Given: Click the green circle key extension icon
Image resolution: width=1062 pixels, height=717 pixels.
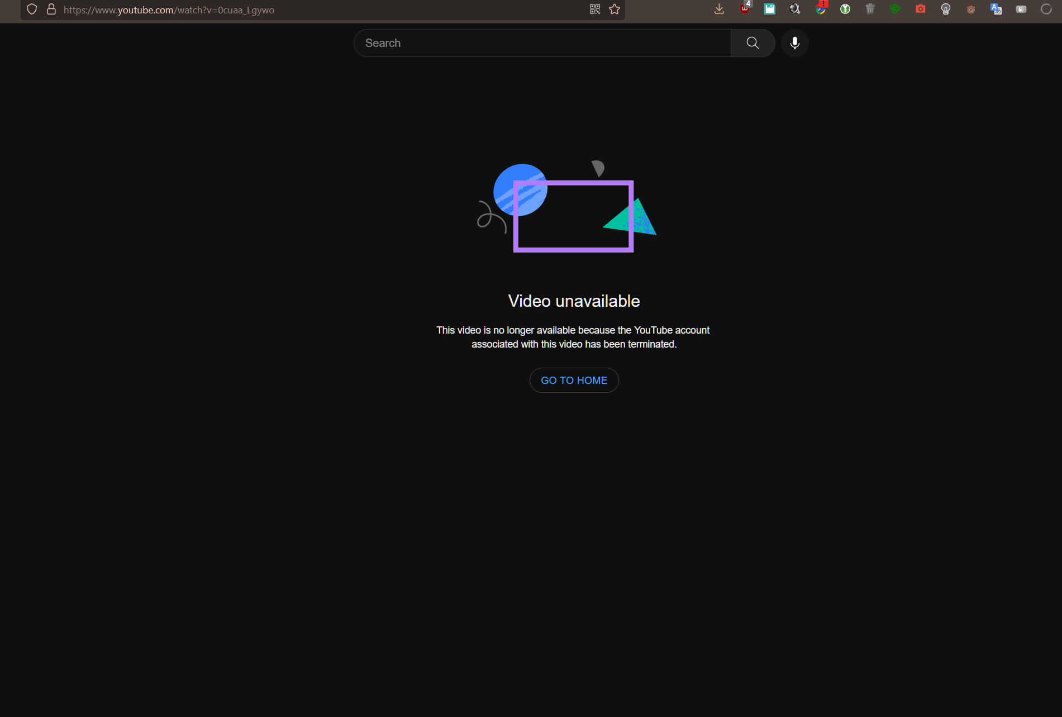Looking at the screenshot, I should click(845, 9).
